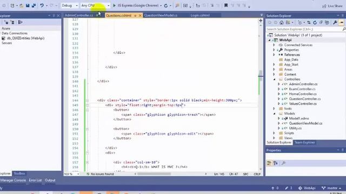Close the Questions.cshtml tab

140,16
